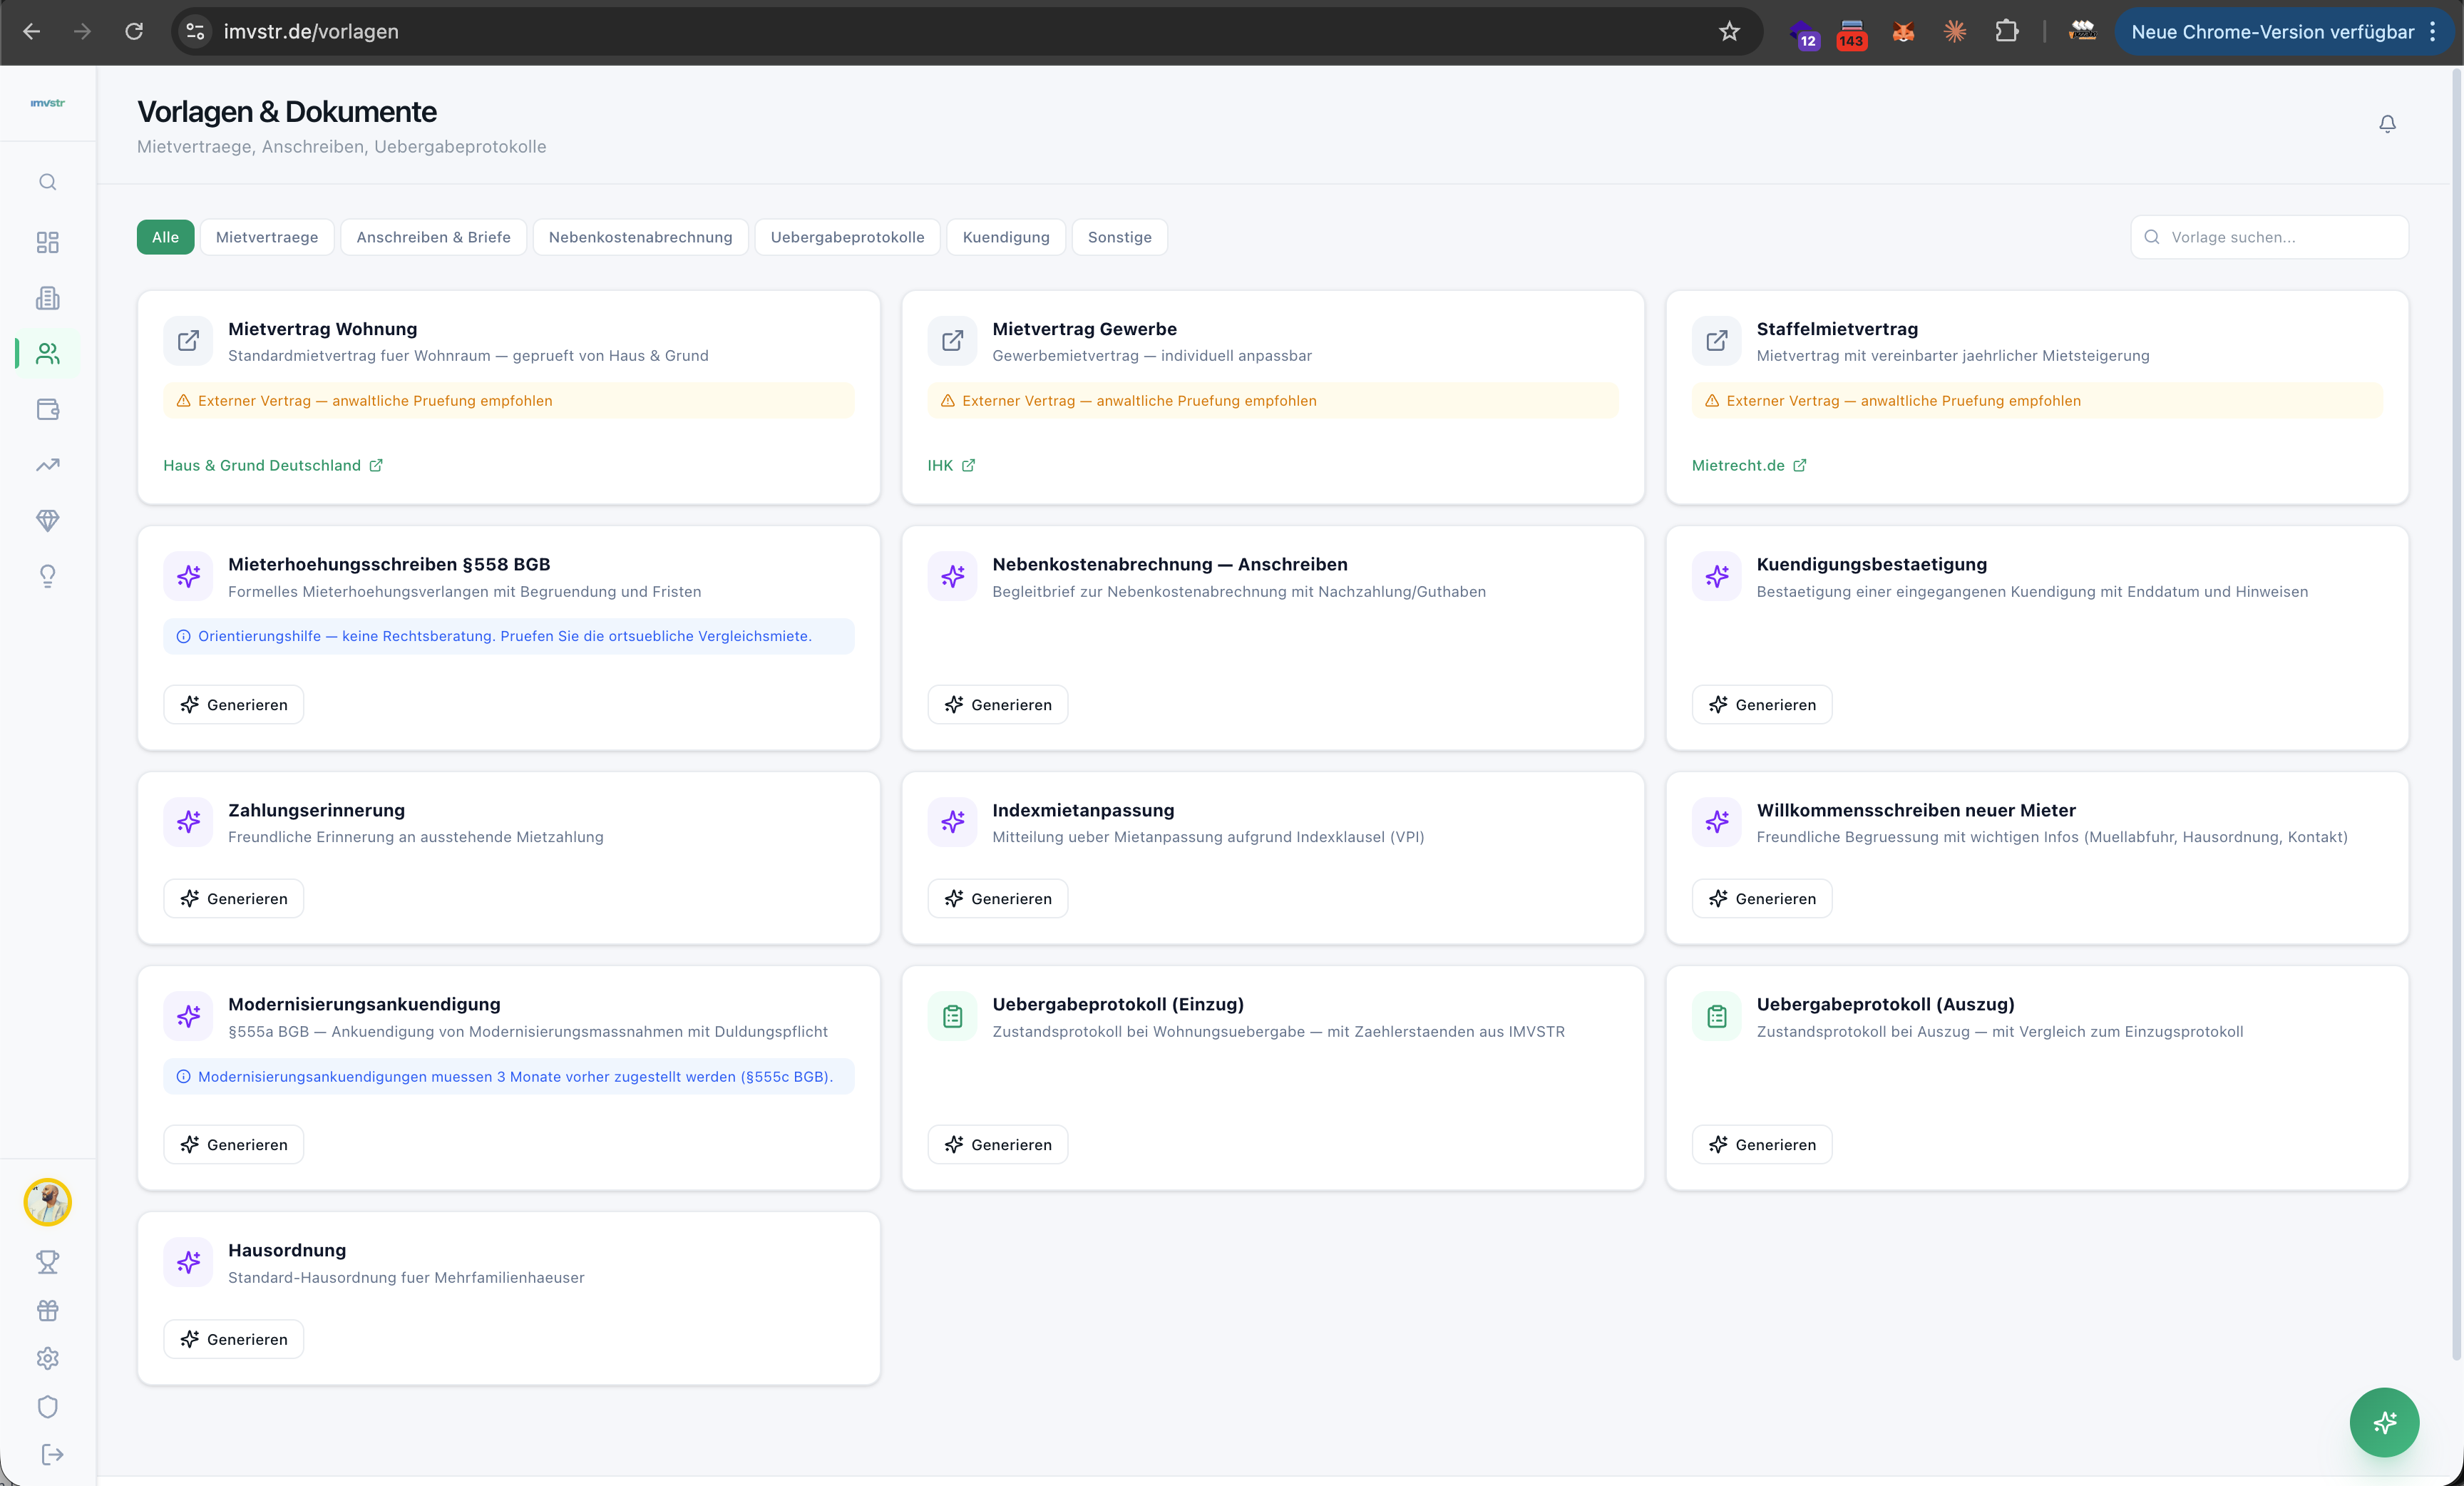
Task: Click the logout icon at bottom
Action: 51,1454
